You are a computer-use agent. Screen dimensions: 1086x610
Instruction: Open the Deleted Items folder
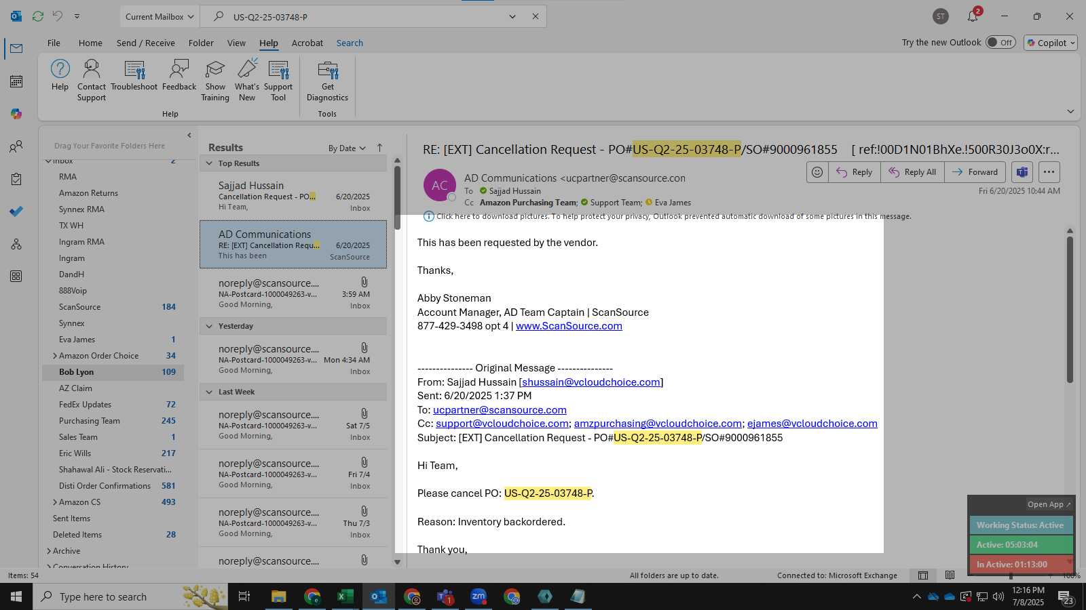pyautogui.click(x=77, y=535)
